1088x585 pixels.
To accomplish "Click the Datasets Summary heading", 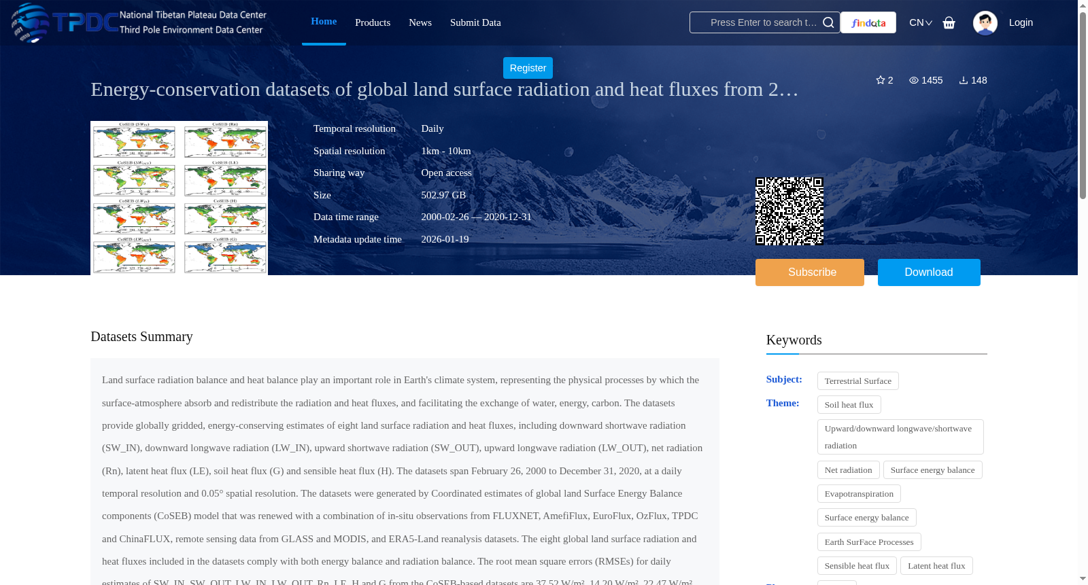I will pos(141,336).
